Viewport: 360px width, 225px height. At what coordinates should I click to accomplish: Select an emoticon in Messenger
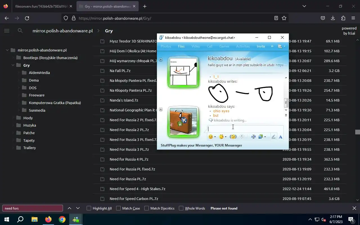click(210, 137)
